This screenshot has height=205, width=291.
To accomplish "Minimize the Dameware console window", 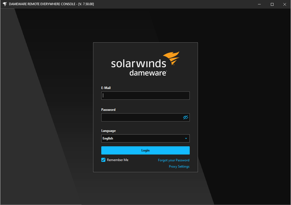I will tap(259, 4).
